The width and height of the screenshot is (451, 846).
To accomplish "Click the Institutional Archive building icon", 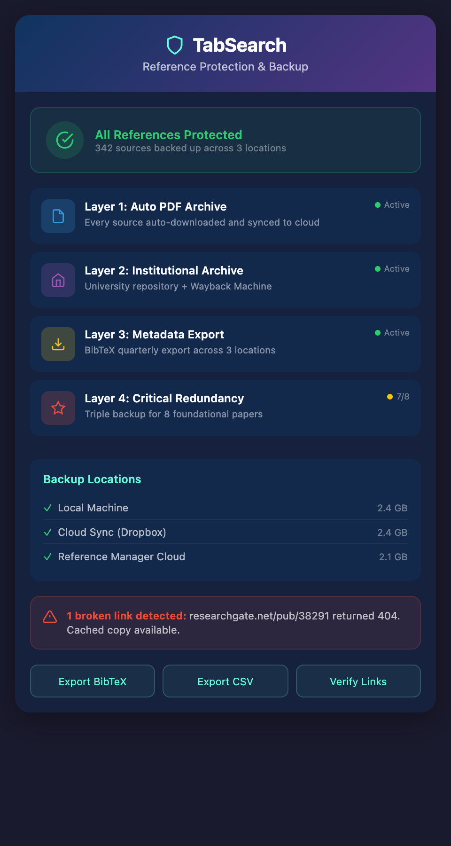I will tap(58, 280).
